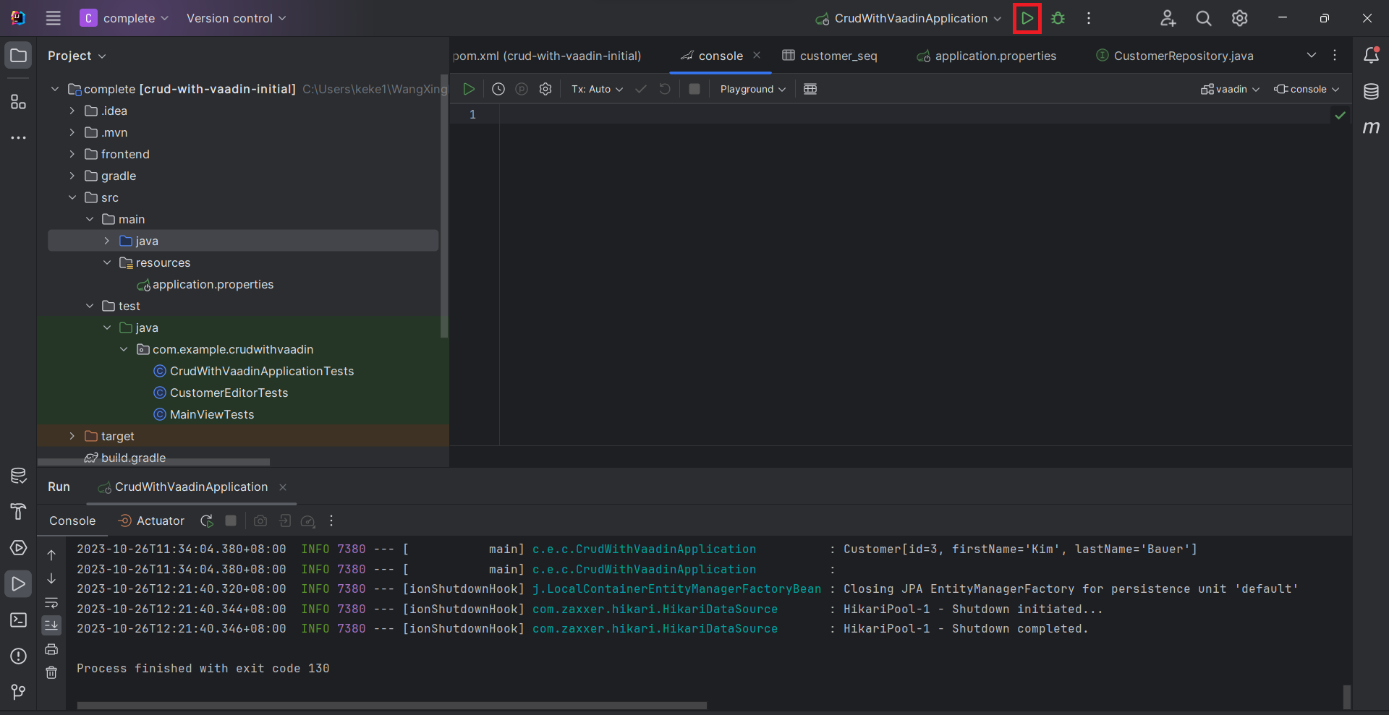
Task: Open the Terminal tool window
Action: (x=18, y=620)
